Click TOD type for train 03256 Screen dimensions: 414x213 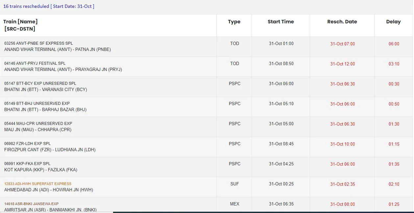click(234, 43)
